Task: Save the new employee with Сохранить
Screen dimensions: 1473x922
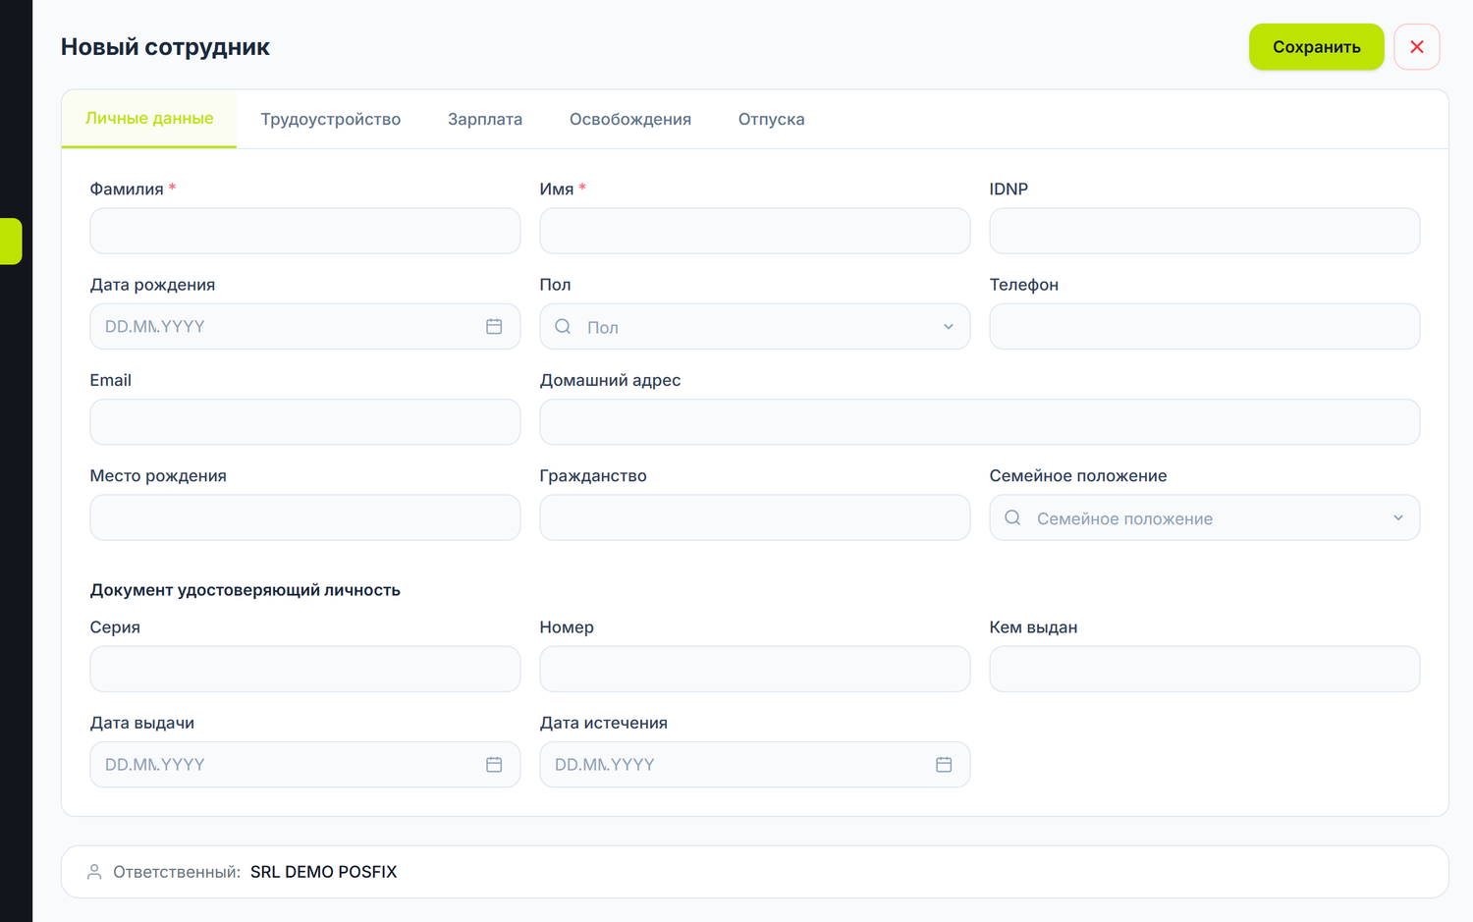Action: pyautogui.click(x=1317, y=47)
